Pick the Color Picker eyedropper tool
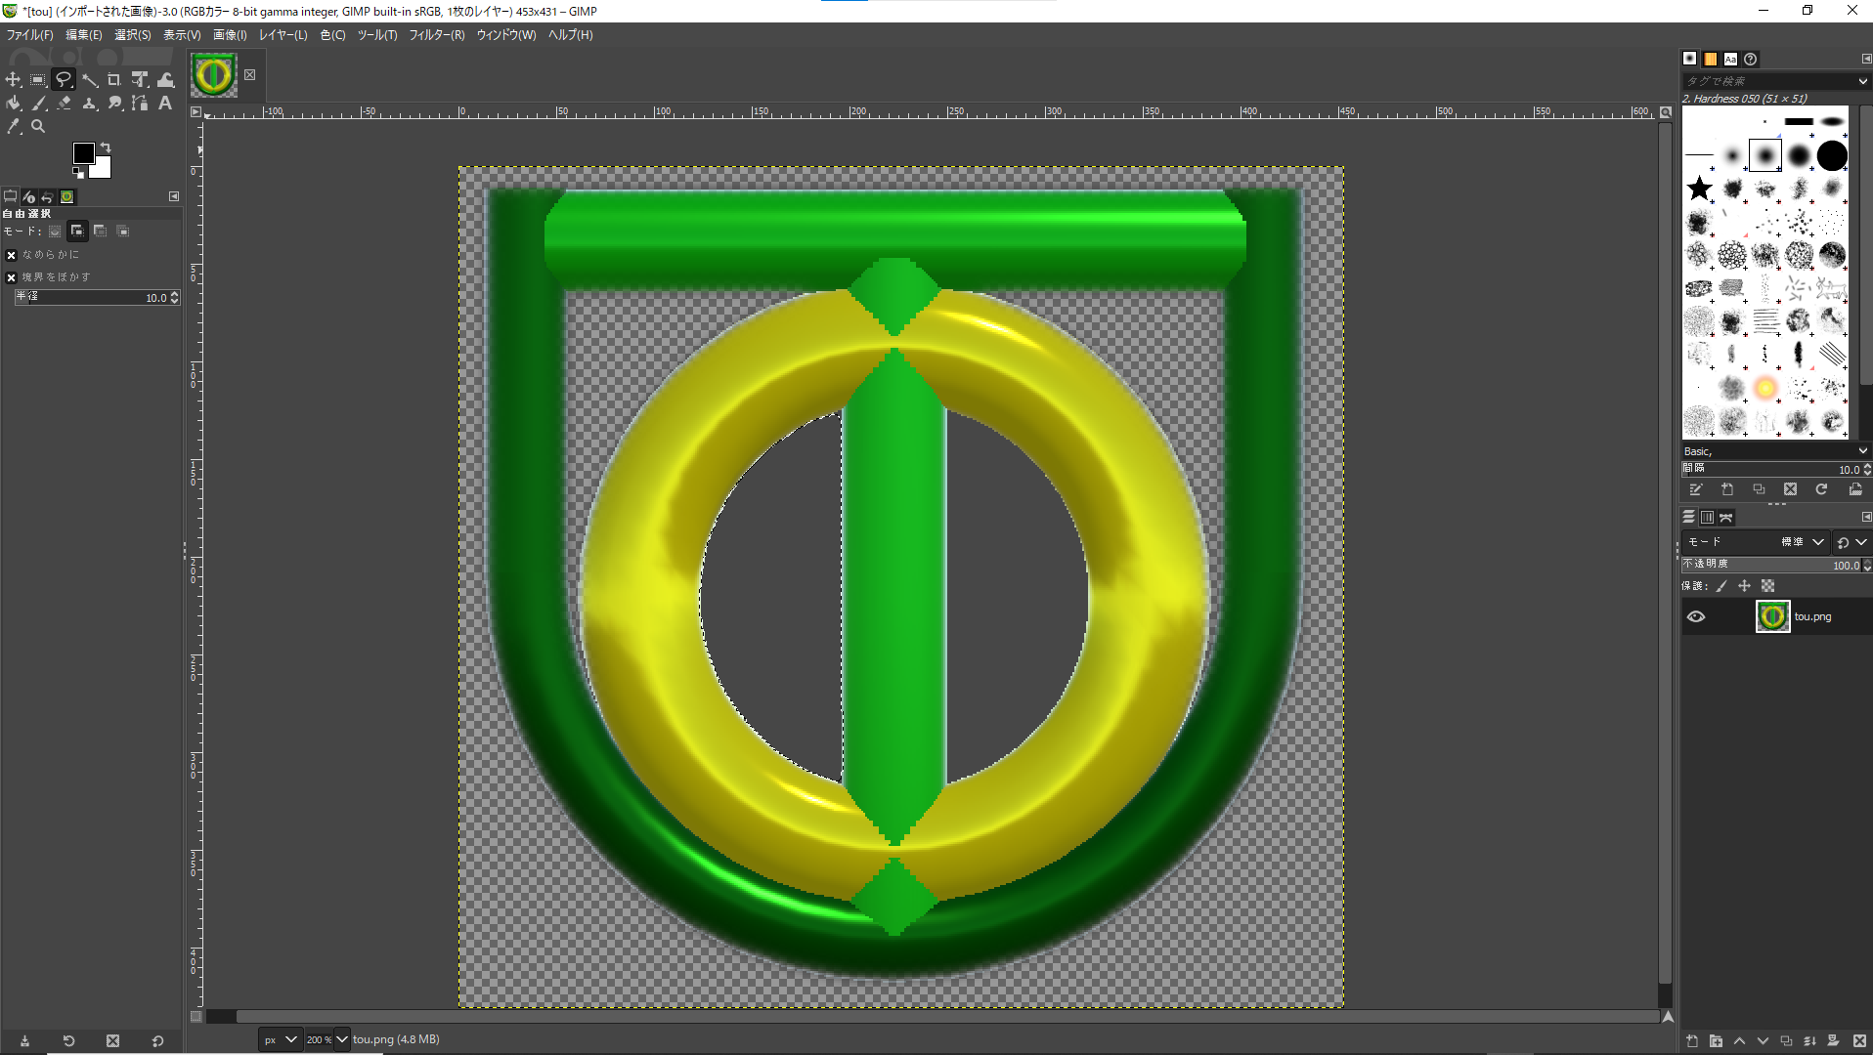The image size is (1873, 1055). [13, 127]
